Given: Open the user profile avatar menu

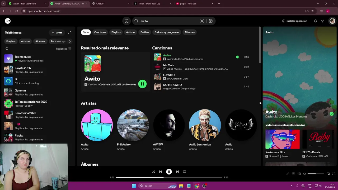Looking at the screenshot, I should 332,21.
